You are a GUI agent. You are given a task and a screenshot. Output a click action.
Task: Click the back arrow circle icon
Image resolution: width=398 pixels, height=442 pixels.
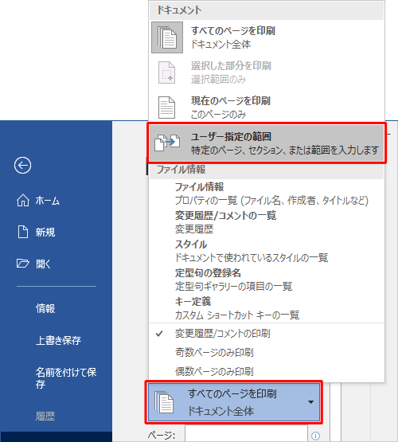coord(22,165)
